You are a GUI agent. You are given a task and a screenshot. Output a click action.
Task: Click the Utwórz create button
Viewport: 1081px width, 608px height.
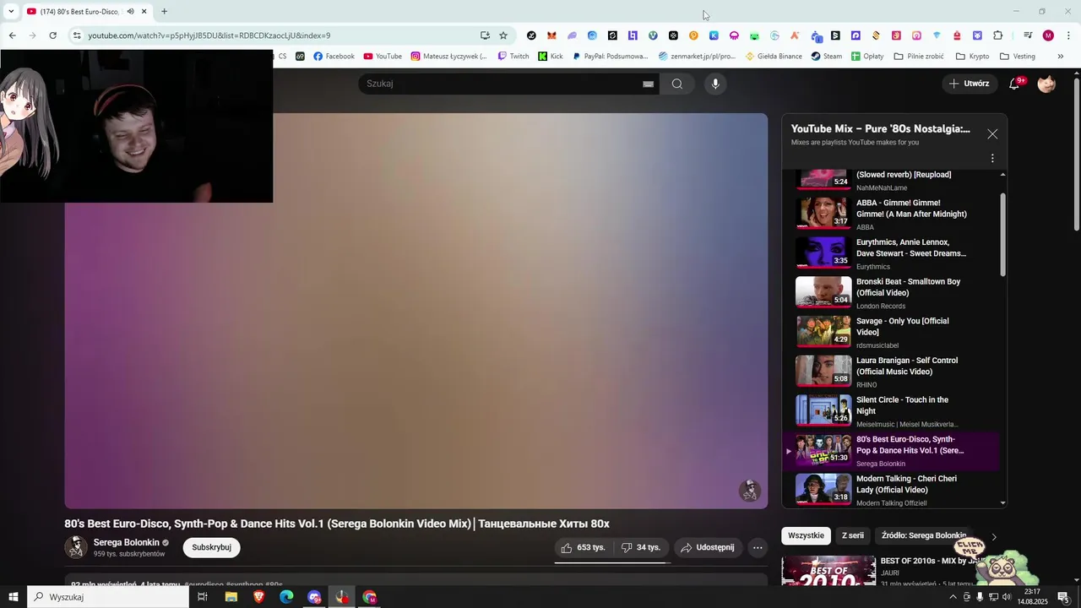(968, 84)
